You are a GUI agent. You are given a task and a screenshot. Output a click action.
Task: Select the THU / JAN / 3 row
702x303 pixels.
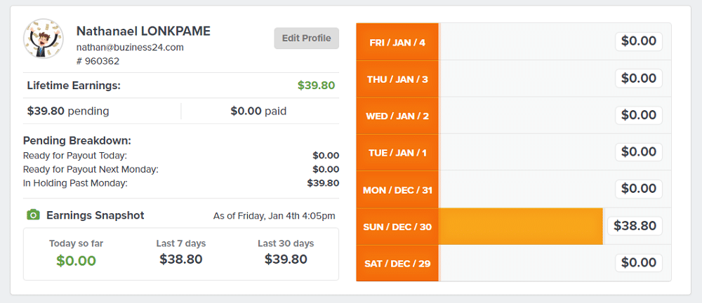click(x=514, y=79)
